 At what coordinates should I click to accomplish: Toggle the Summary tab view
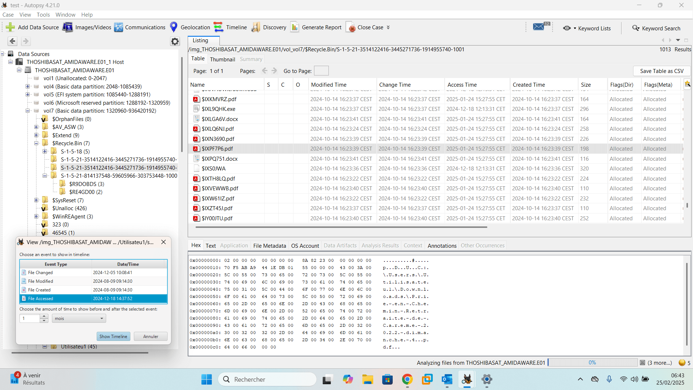click(251, 58)
